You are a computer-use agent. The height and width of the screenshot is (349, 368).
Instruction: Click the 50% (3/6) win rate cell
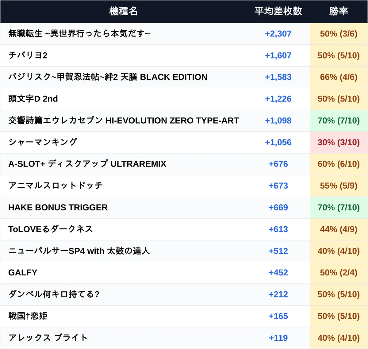[339, 34]
